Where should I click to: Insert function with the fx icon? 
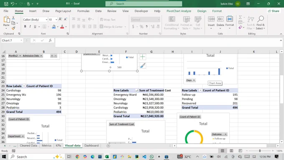pyautogui.click(x=51, y=41)
